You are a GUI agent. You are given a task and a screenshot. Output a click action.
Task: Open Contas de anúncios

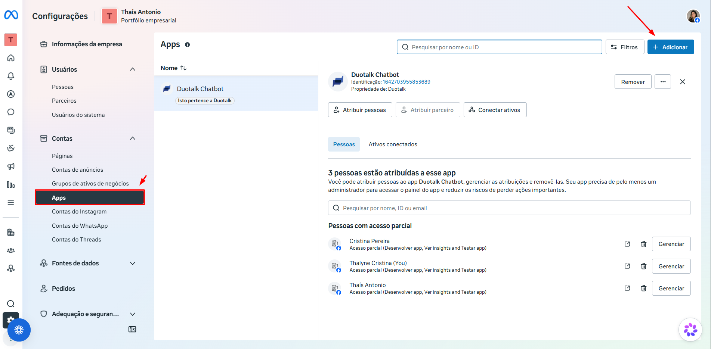[78, 170]
